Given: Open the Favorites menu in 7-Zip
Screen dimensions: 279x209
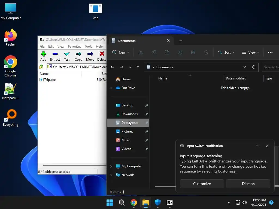Looking at the screenshot, I should (x=75, y=46).
